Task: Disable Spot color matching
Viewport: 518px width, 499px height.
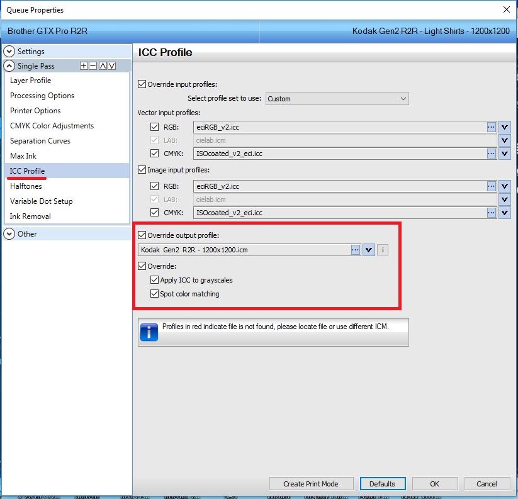Action: [154, 294]
